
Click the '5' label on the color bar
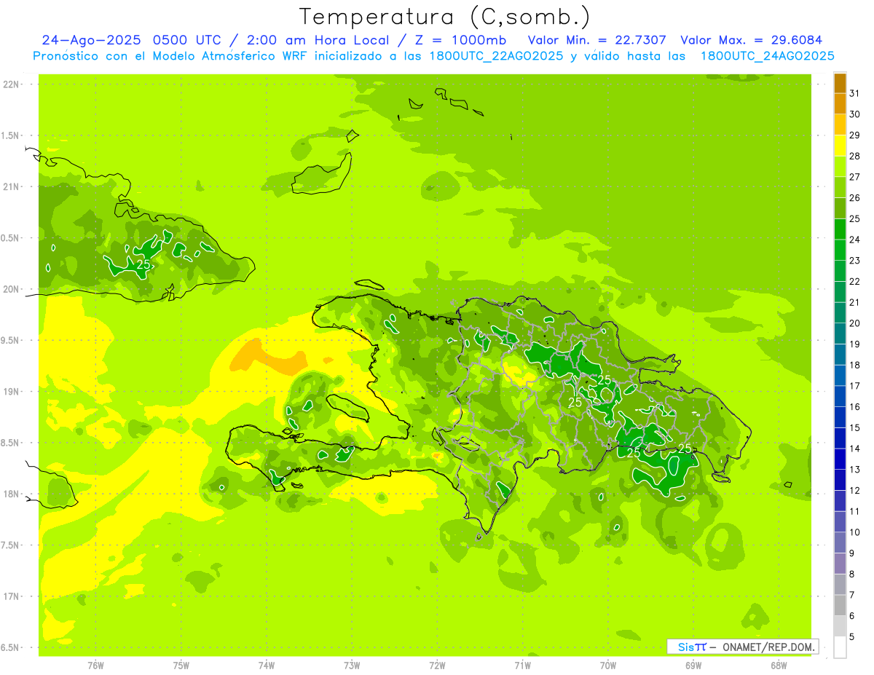point(852,637)
